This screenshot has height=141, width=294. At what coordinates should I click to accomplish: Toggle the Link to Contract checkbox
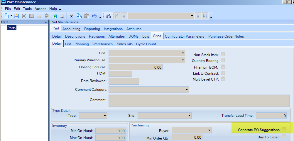click(x=223, y=73)
